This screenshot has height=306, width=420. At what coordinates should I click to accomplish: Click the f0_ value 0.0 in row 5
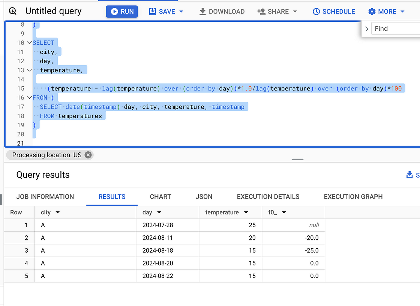pos(314,276)
